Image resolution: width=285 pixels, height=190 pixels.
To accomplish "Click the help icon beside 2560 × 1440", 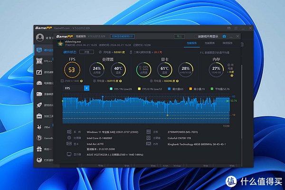I will point(82,81).
